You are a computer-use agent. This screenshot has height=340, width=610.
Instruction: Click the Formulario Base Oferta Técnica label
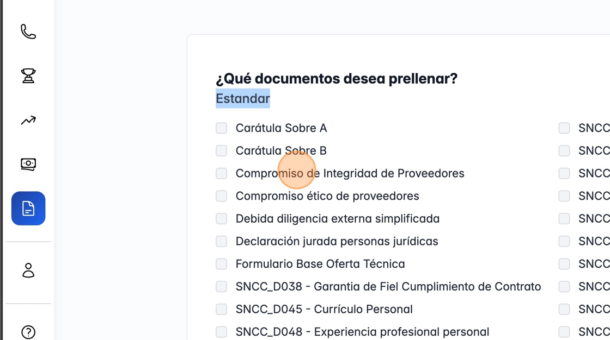pyautogui.click(x=320, y=264)
